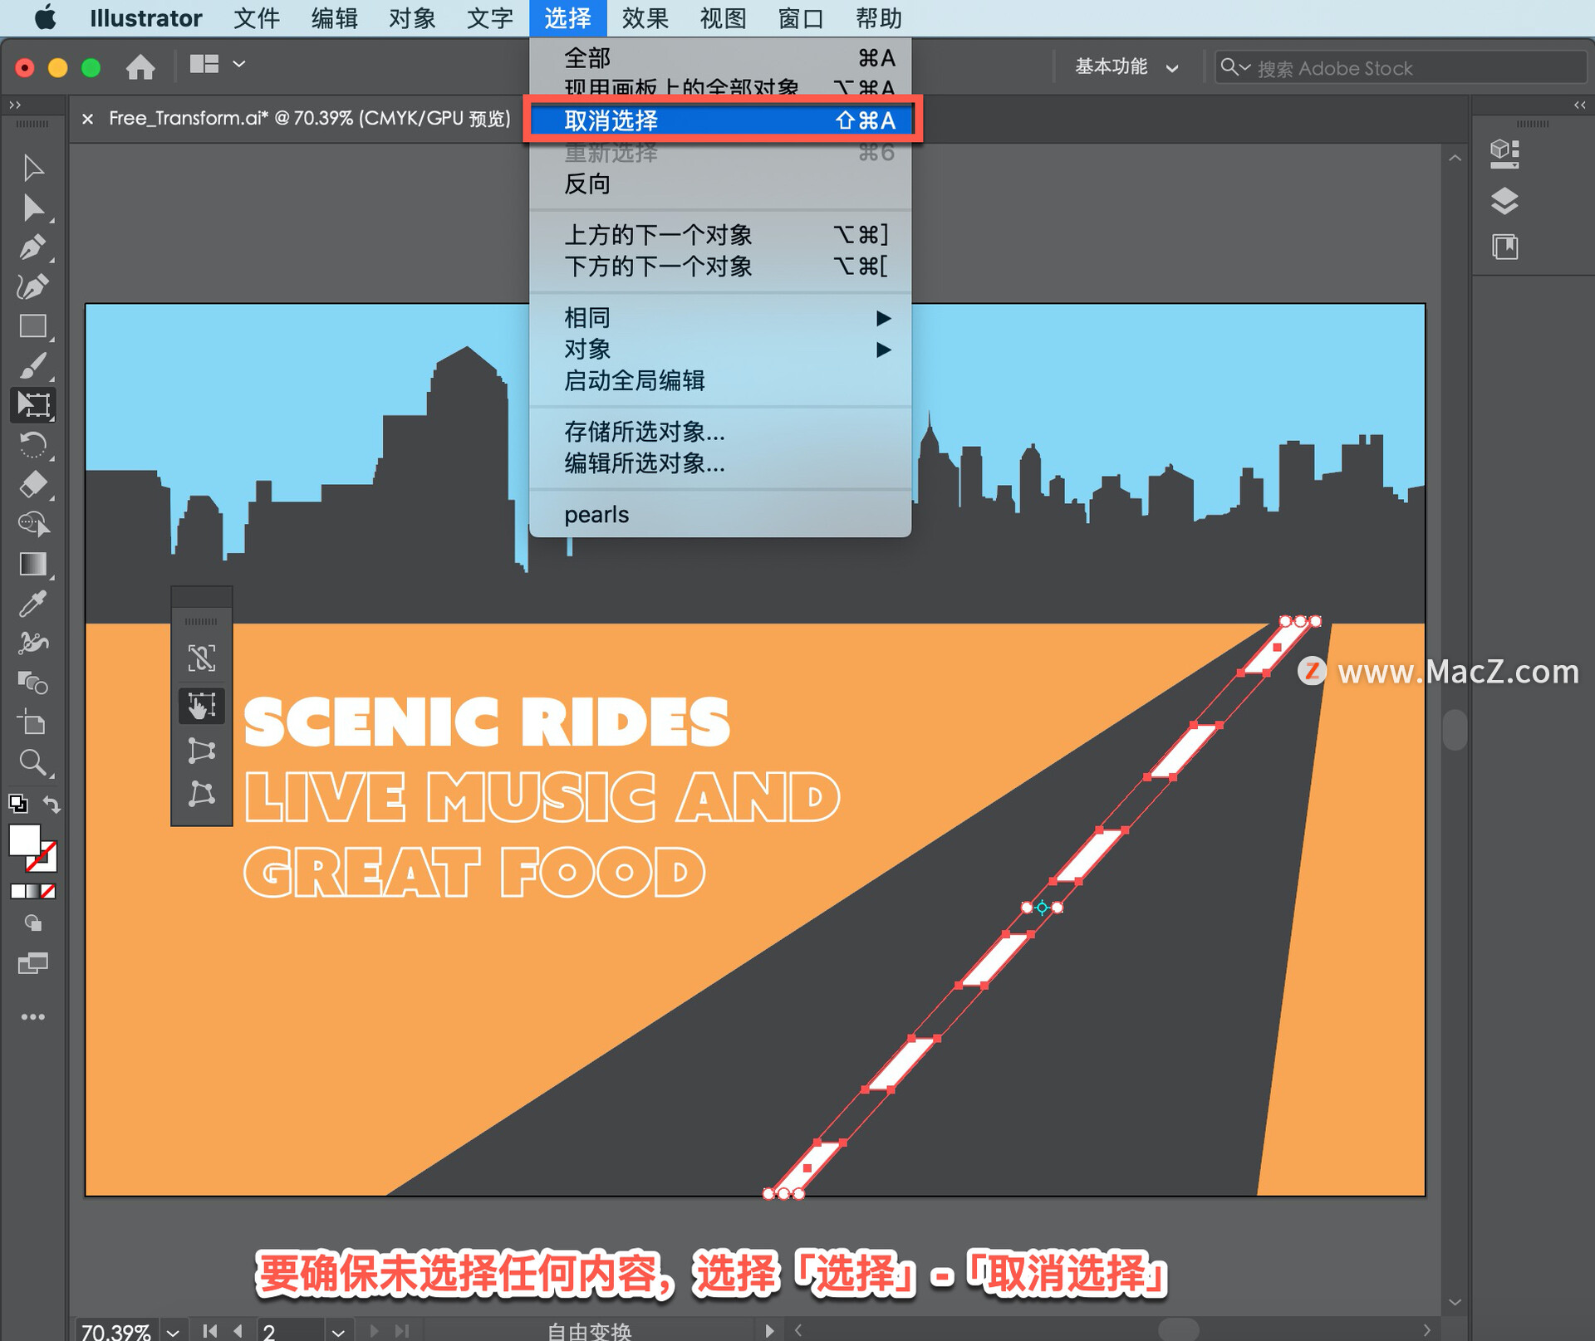
Task: Set paint mode to Color
Action: point(17,891)
